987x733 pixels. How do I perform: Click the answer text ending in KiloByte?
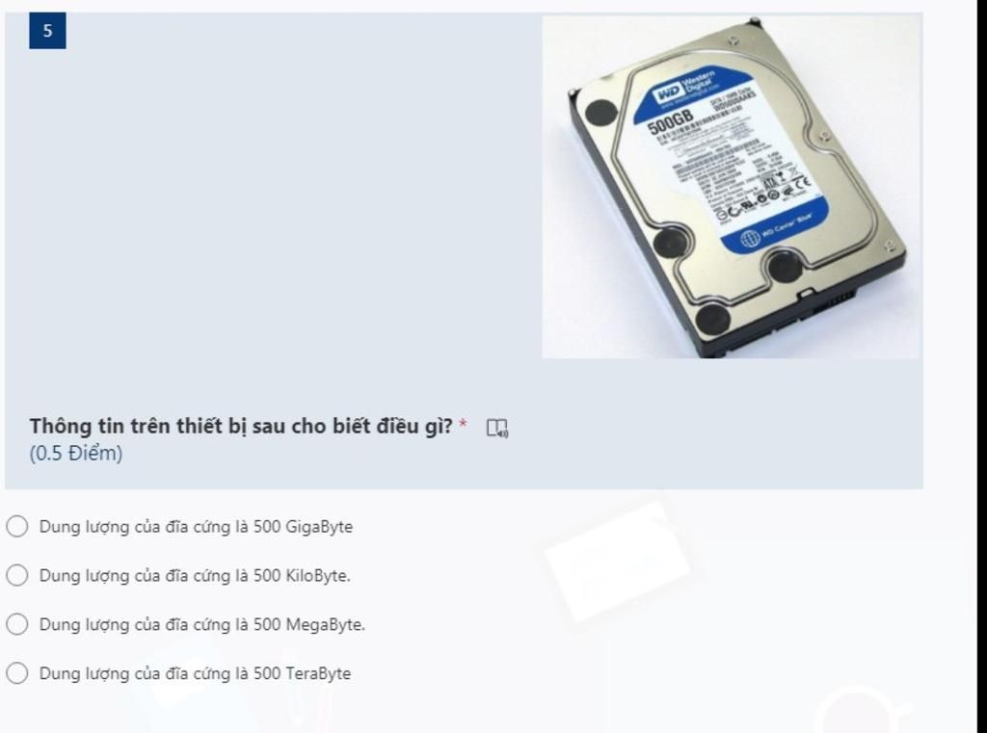coord(195,576)
